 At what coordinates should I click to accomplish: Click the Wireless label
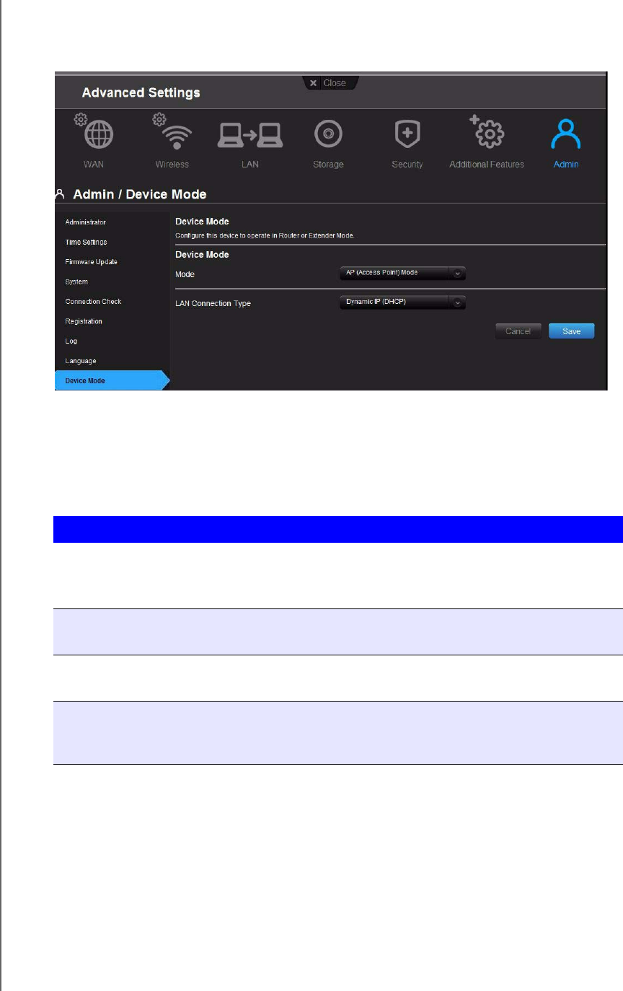tap(172, 165)
